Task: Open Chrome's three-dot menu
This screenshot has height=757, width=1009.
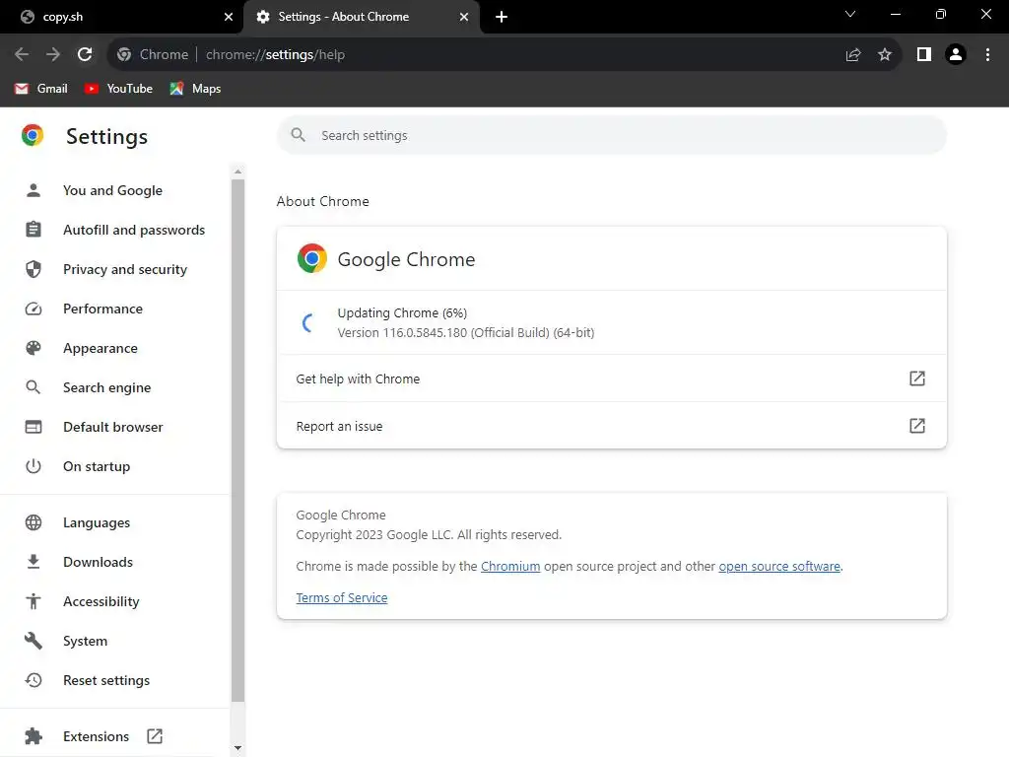Action: (987, 55)
